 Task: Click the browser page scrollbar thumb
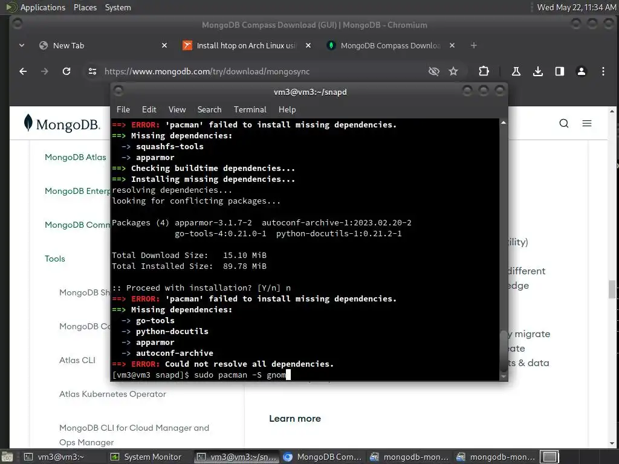612,289
